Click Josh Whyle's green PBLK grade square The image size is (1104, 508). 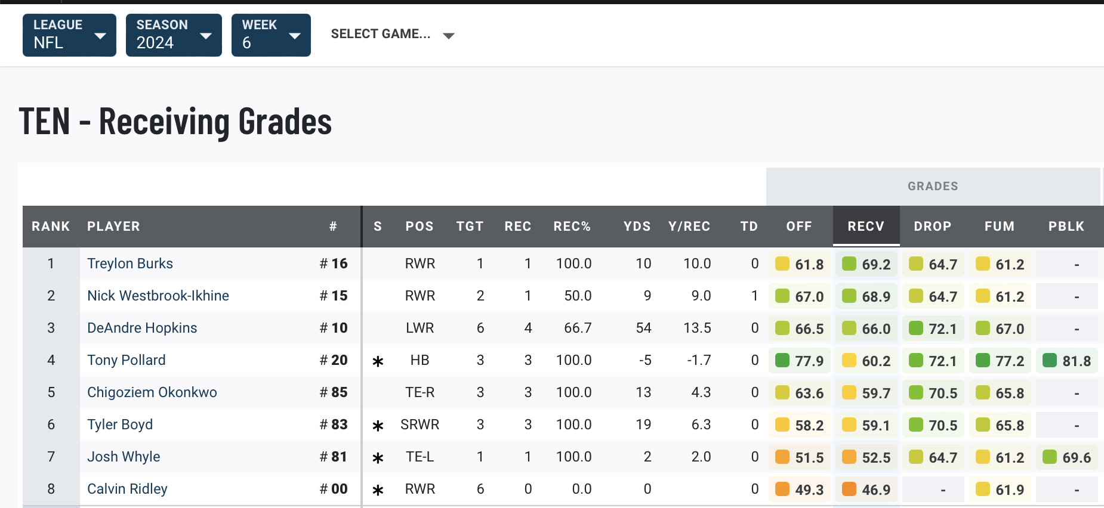(1049, 457)
